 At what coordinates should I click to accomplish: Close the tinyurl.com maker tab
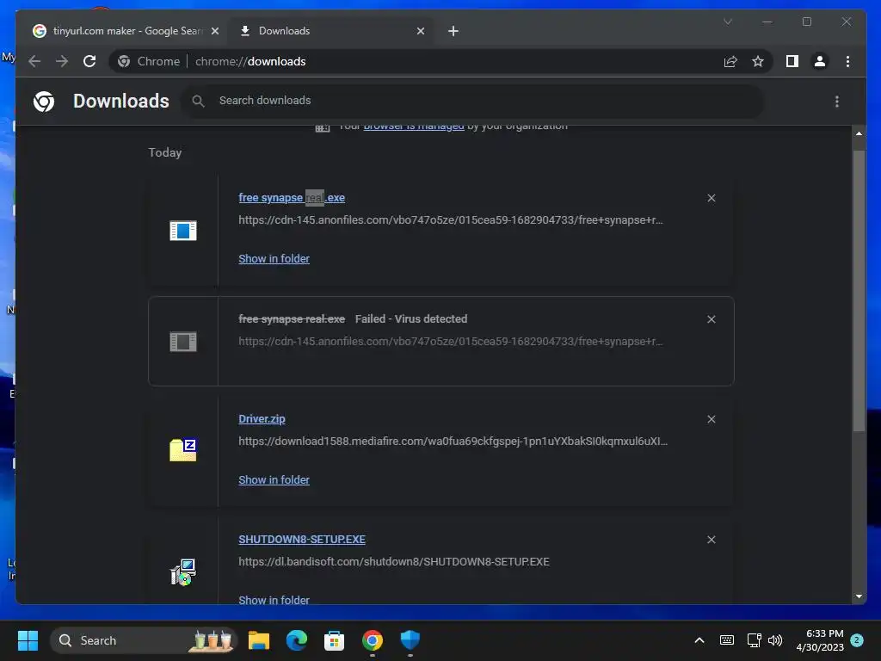(x=214, y=31)
